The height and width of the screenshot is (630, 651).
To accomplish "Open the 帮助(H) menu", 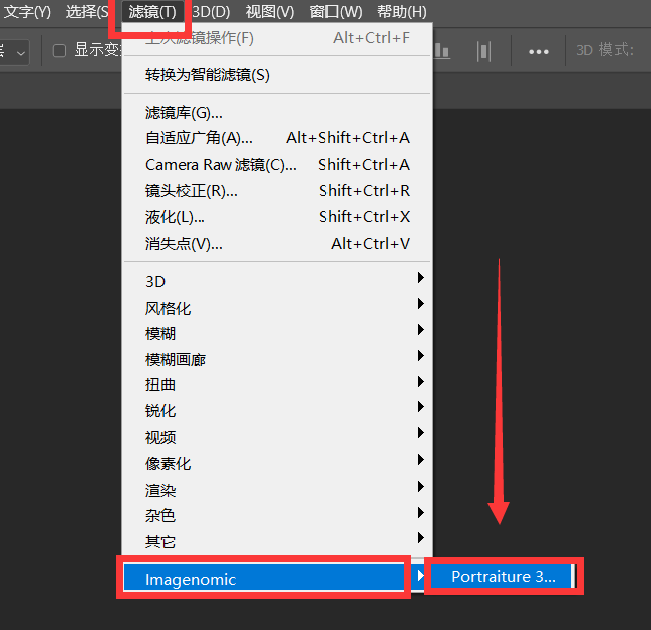I will click(x=402, y=12).
